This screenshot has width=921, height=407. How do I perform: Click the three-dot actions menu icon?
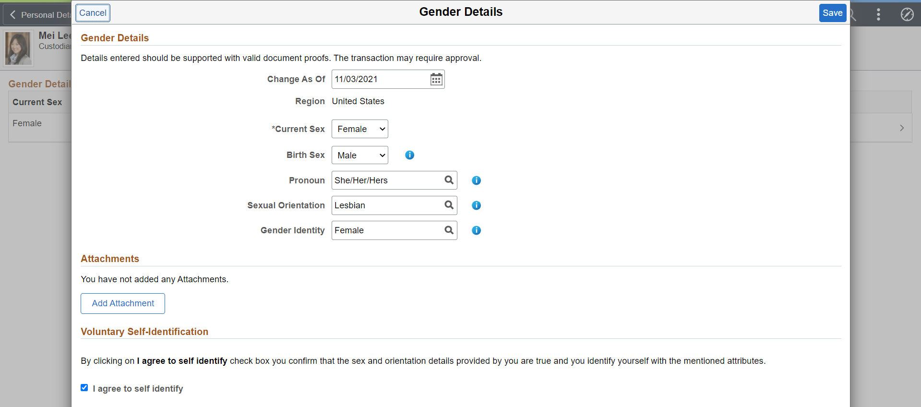878,14
